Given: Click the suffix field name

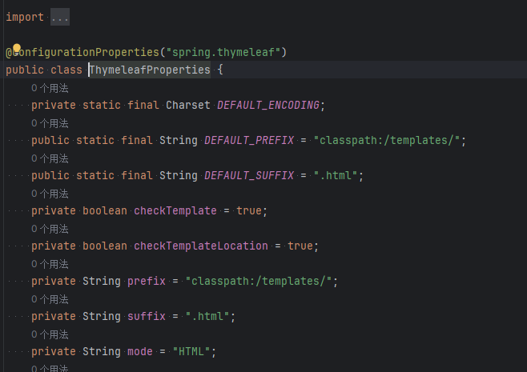Looking at the screenshot, I should (x=147, y=316).
